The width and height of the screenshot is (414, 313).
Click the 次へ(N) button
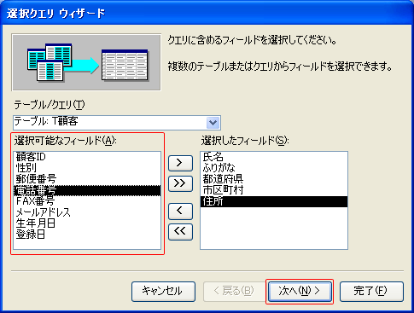click(300, 292)
